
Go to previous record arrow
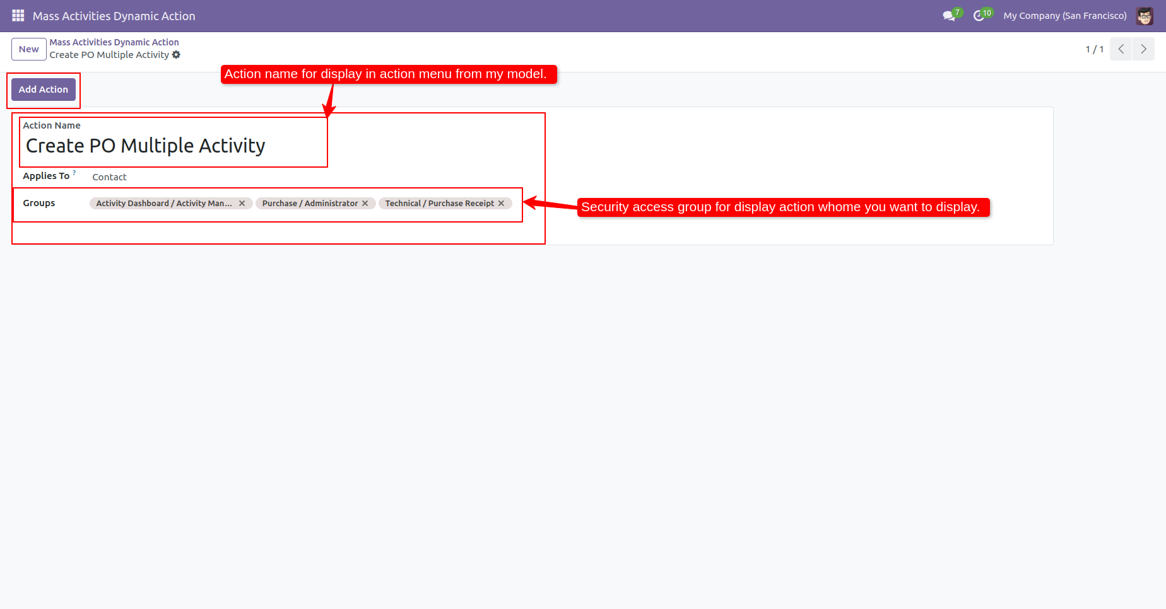[x=1121, y=49]
